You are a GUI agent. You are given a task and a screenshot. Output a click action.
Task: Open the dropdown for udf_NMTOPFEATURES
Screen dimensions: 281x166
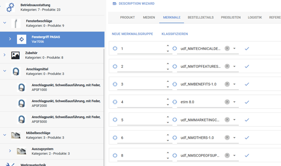(x=235, y=67)
